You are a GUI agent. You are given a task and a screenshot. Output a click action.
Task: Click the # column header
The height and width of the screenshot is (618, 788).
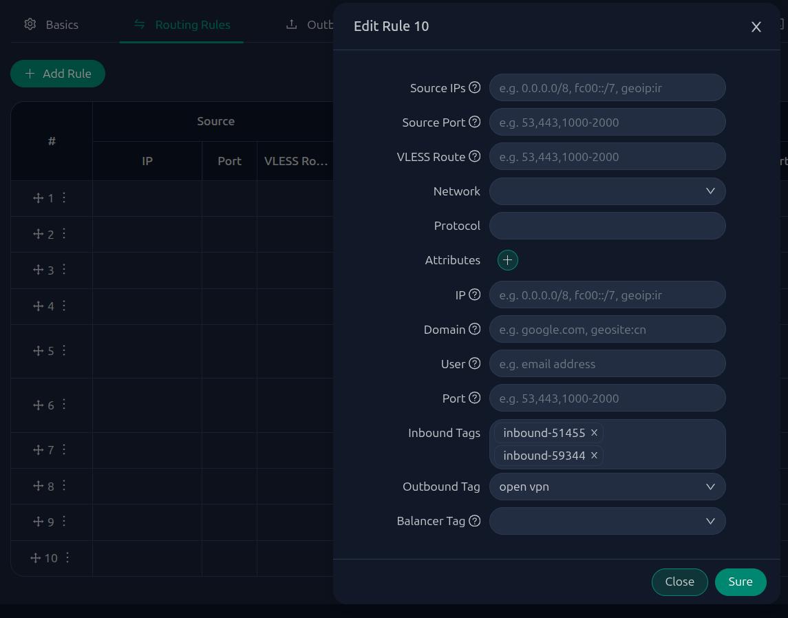(51, 141)
